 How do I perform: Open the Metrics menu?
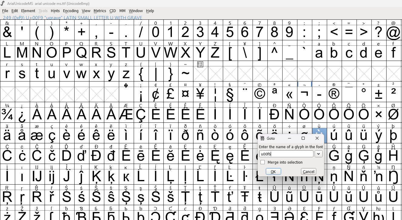pos(100,11)
